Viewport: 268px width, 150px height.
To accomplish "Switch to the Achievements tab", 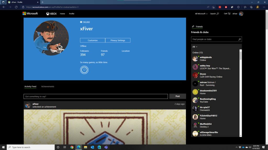I will [x=48, y=86].
